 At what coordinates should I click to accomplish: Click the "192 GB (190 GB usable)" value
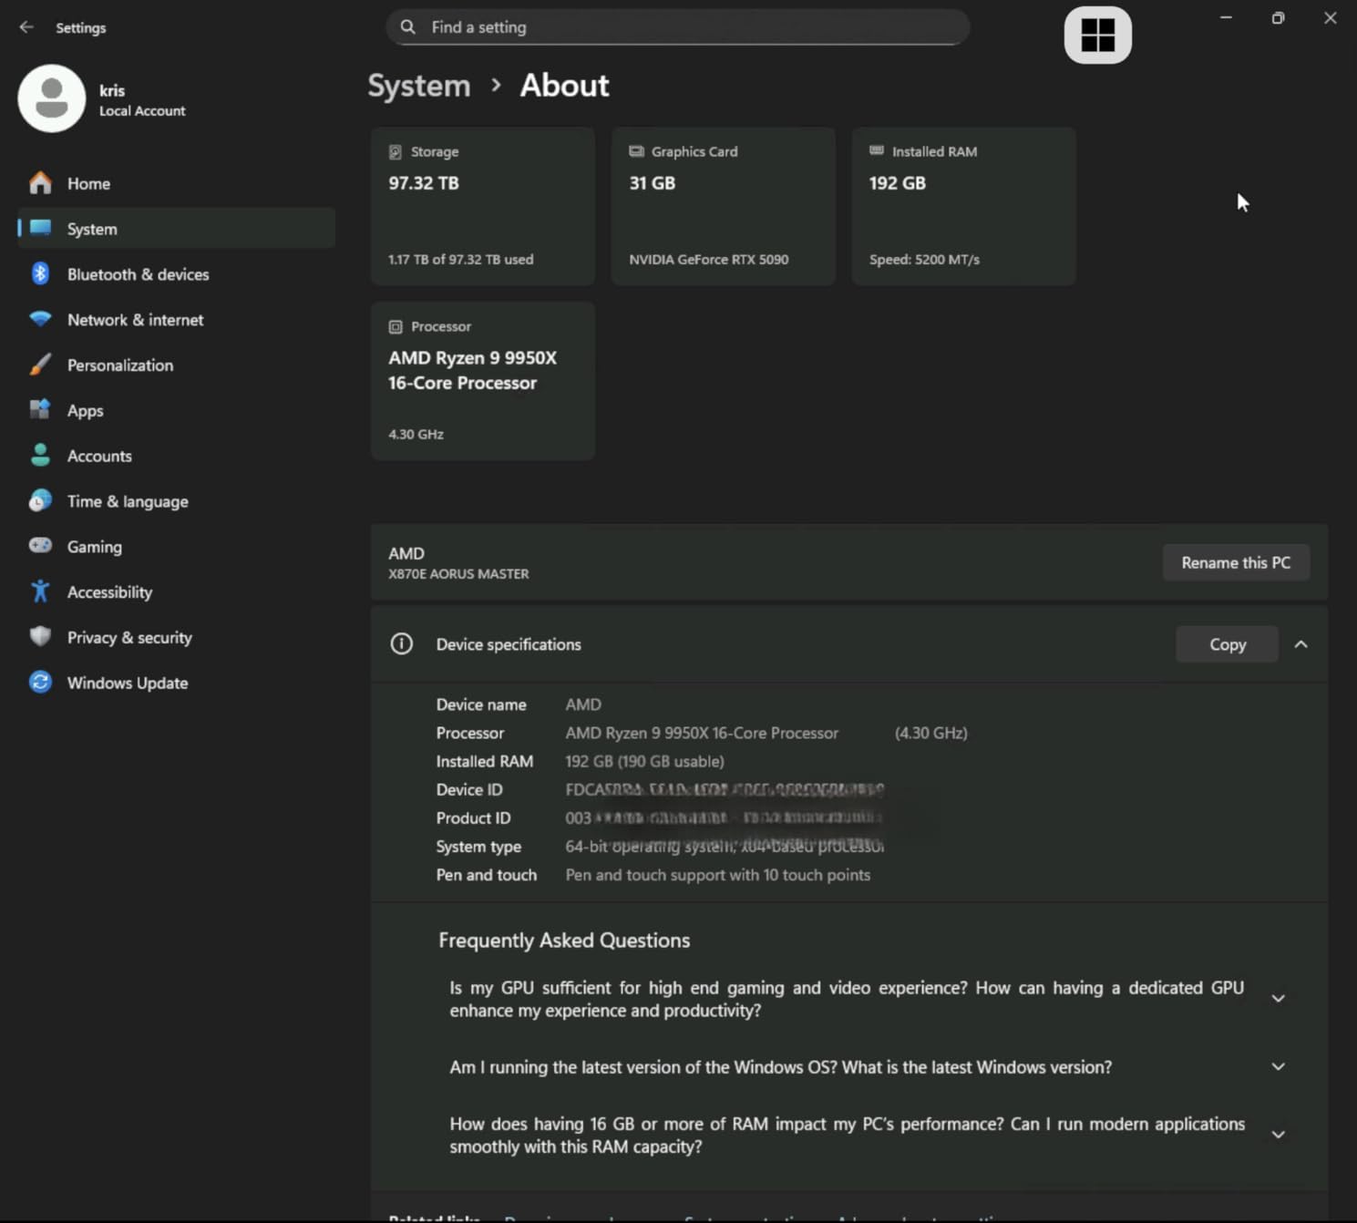pyautogui.click(x=645, y=762)
